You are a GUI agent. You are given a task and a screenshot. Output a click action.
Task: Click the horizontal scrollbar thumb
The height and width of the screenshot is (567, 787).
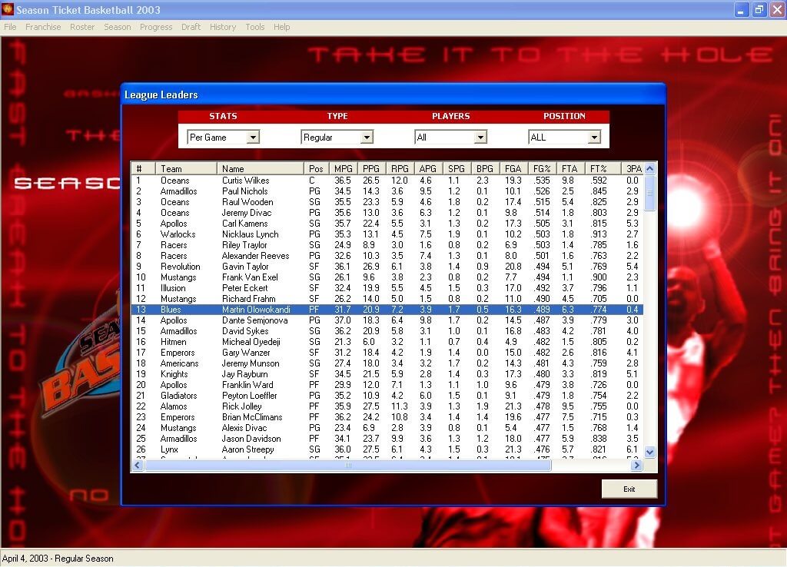(x=347, y=465)
